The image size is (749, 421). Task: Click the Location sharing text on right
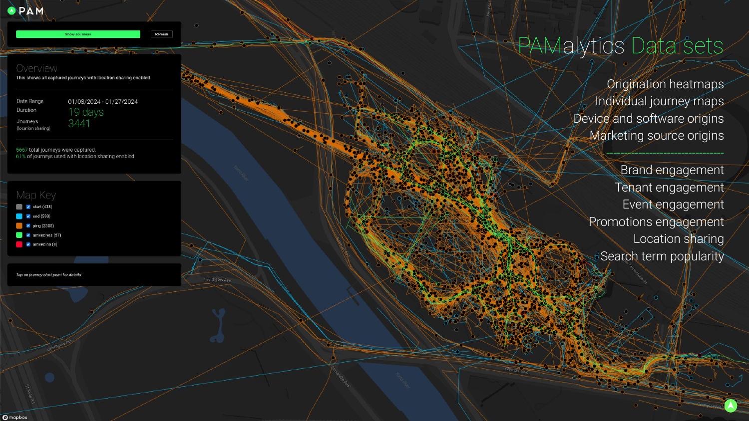click(679, 239)
